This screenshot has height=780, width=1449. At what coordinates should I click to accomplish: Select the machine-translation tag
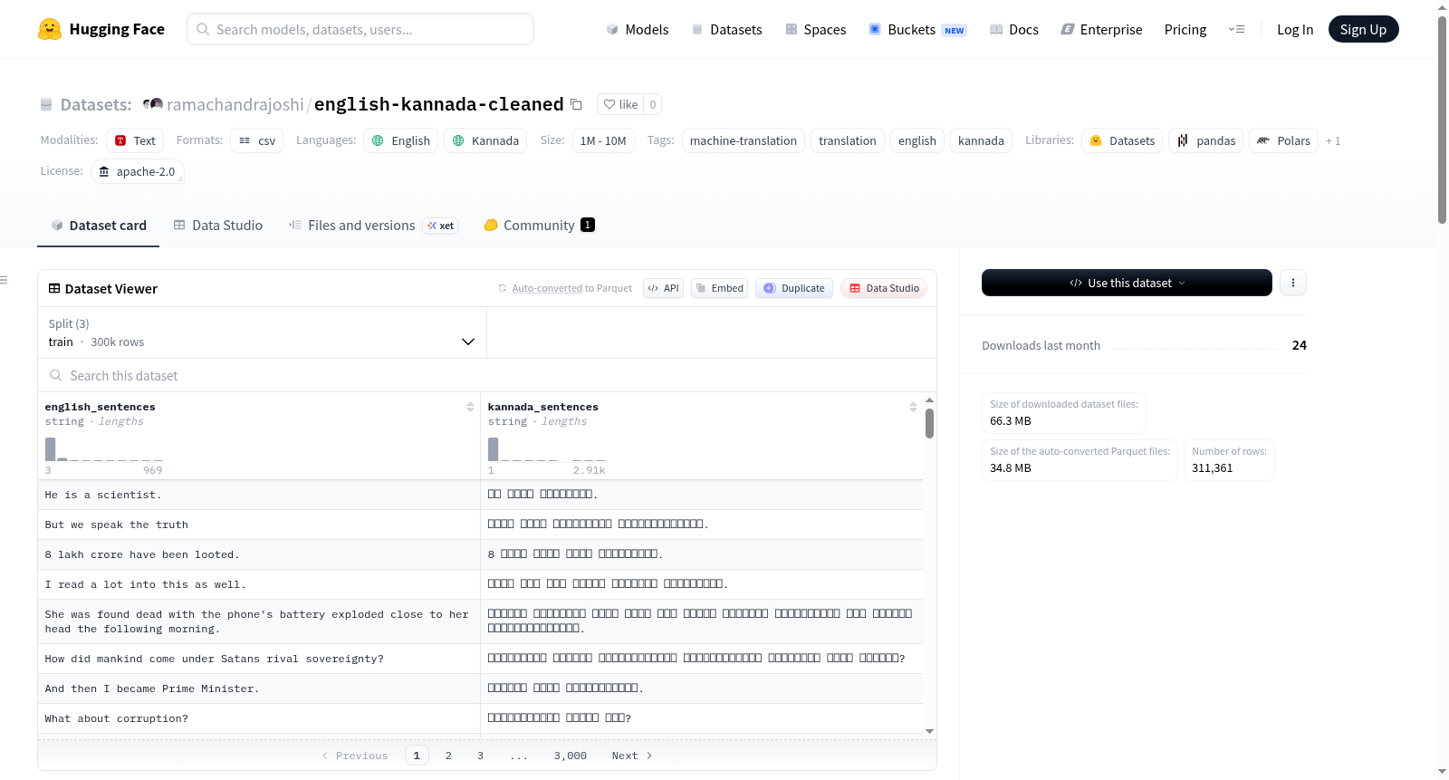click(744, 140)
